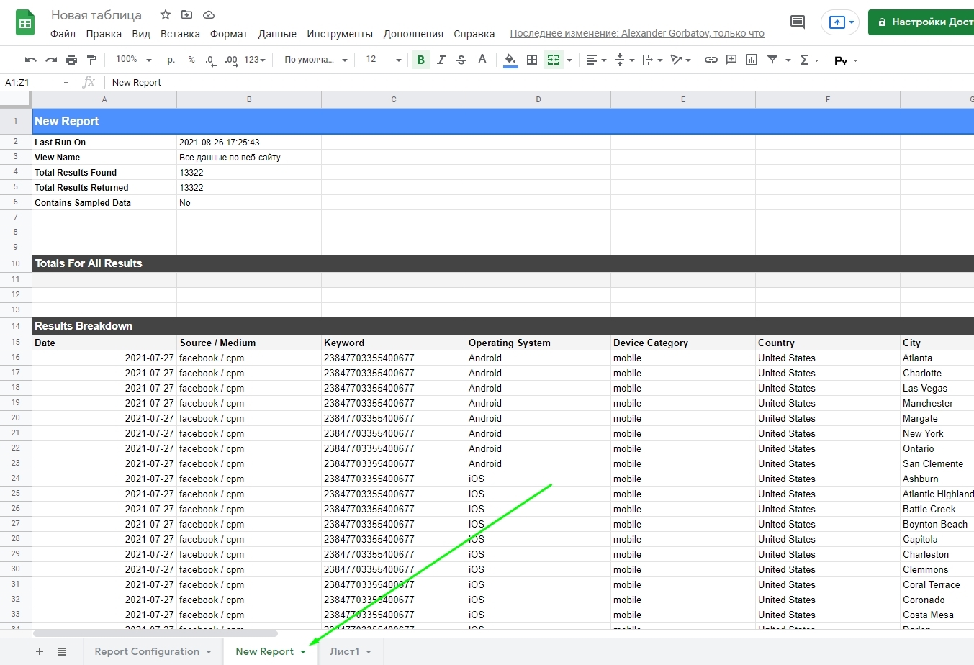974x665 pixels.
Task: Open the Справка menu
Action: [x=474, y=34]
